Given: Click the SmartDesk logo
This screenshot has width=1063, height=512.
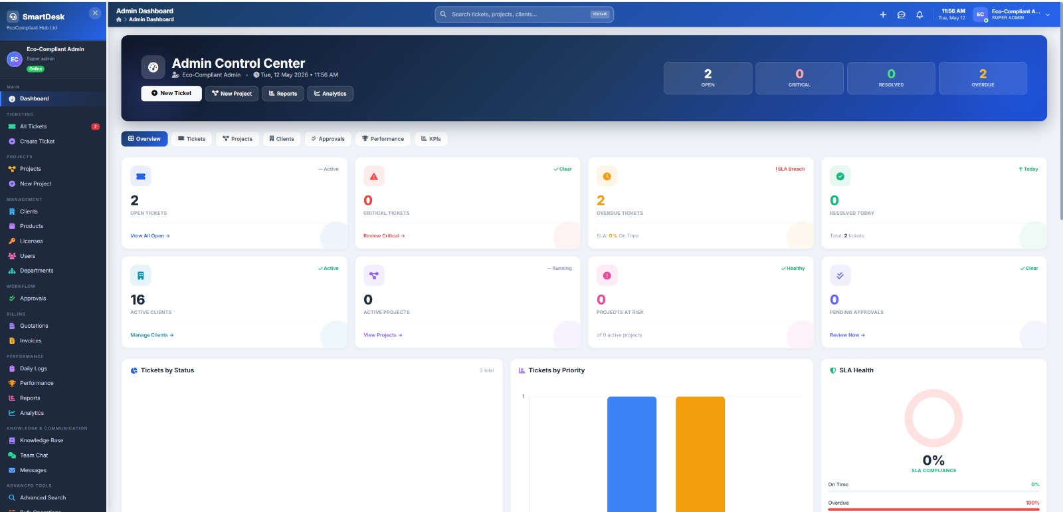Looking at the screenshot, I should [x=13, y=17].
